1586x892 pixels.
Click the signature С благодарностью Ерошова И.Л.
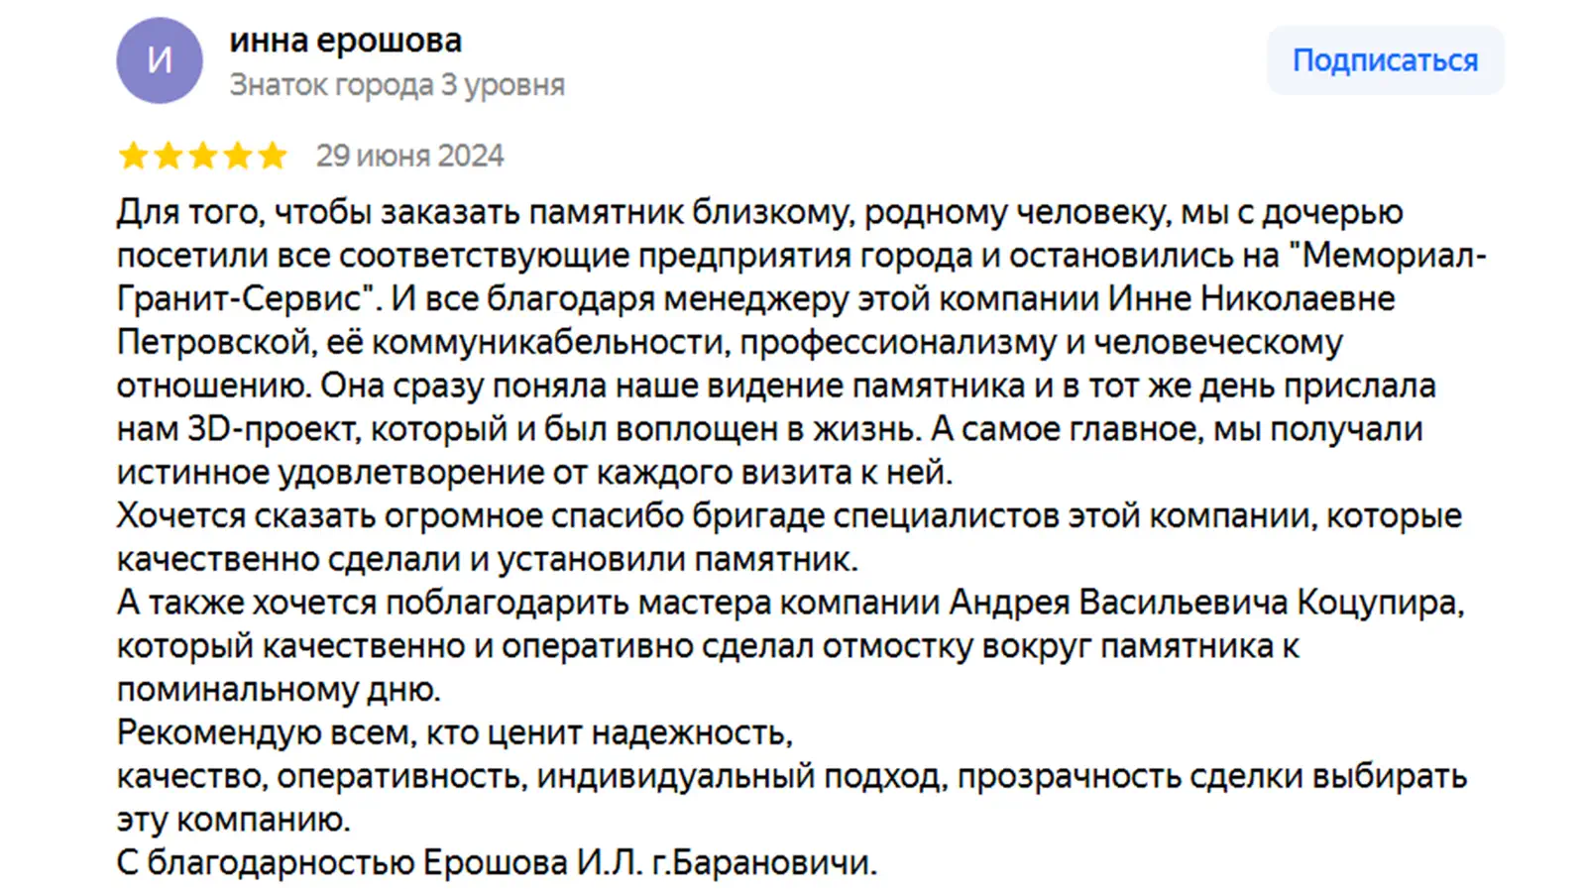tap(380, 863)
